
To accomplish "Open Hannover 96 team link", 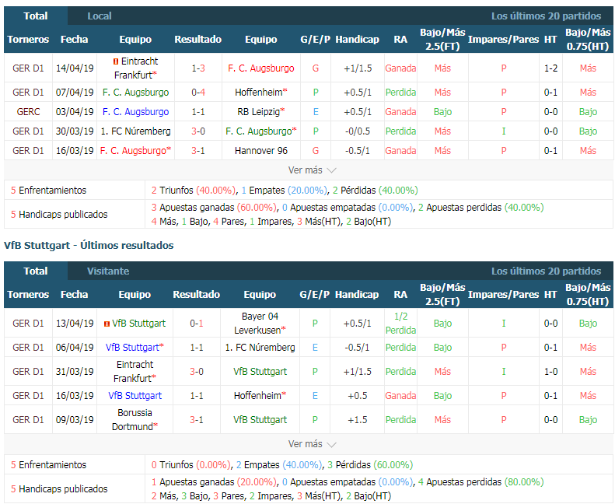I will 260,151.
